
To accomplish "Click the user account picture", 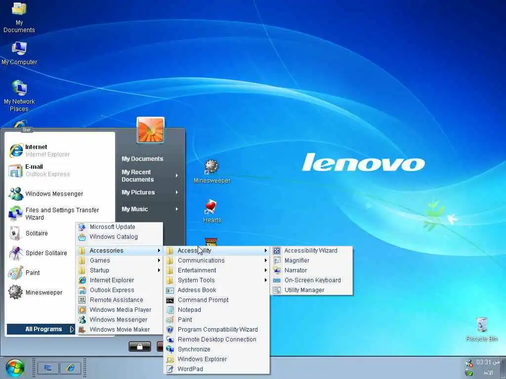I will coord(150,130).
